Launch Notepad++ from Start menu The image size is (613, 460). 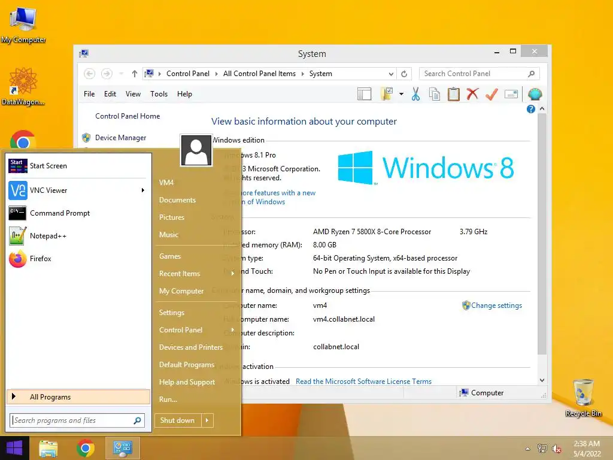[78, 236]
